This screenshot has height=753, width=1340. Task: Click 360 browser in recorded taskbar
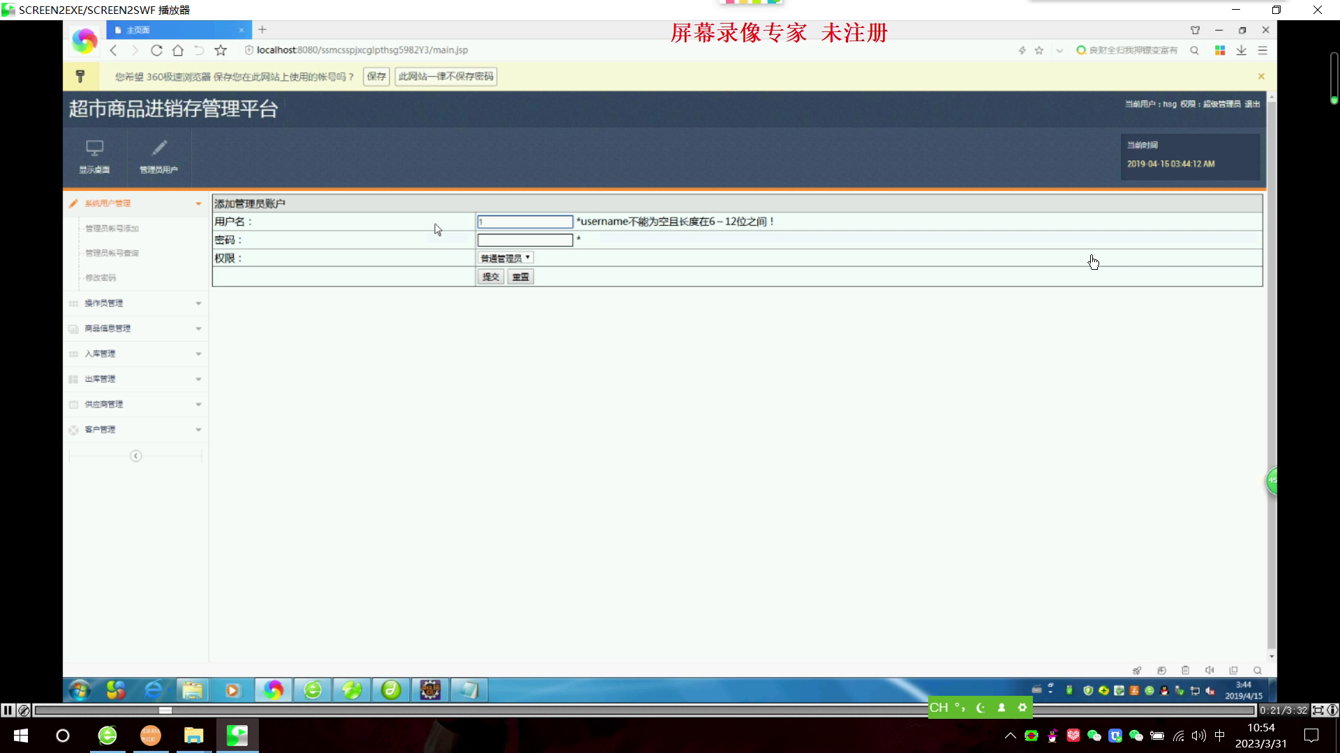click(x=274, y=690)
